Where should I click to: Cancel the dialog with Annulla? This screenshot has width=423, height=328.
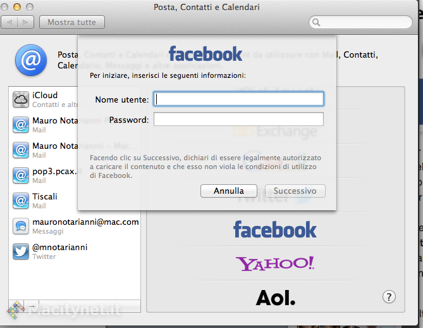coord(229,191)
